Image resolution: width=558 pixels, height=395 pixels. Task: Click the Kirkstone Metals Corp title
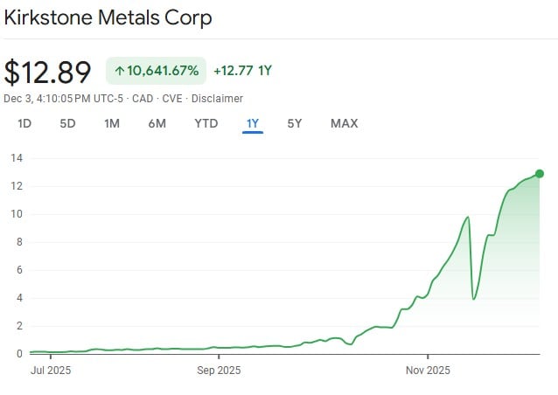pos(108,17)
